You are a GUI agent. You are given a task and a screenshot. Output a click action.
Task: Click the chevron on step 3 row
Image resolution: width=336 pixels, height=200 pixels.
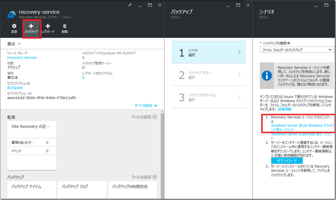click(239, 97)
